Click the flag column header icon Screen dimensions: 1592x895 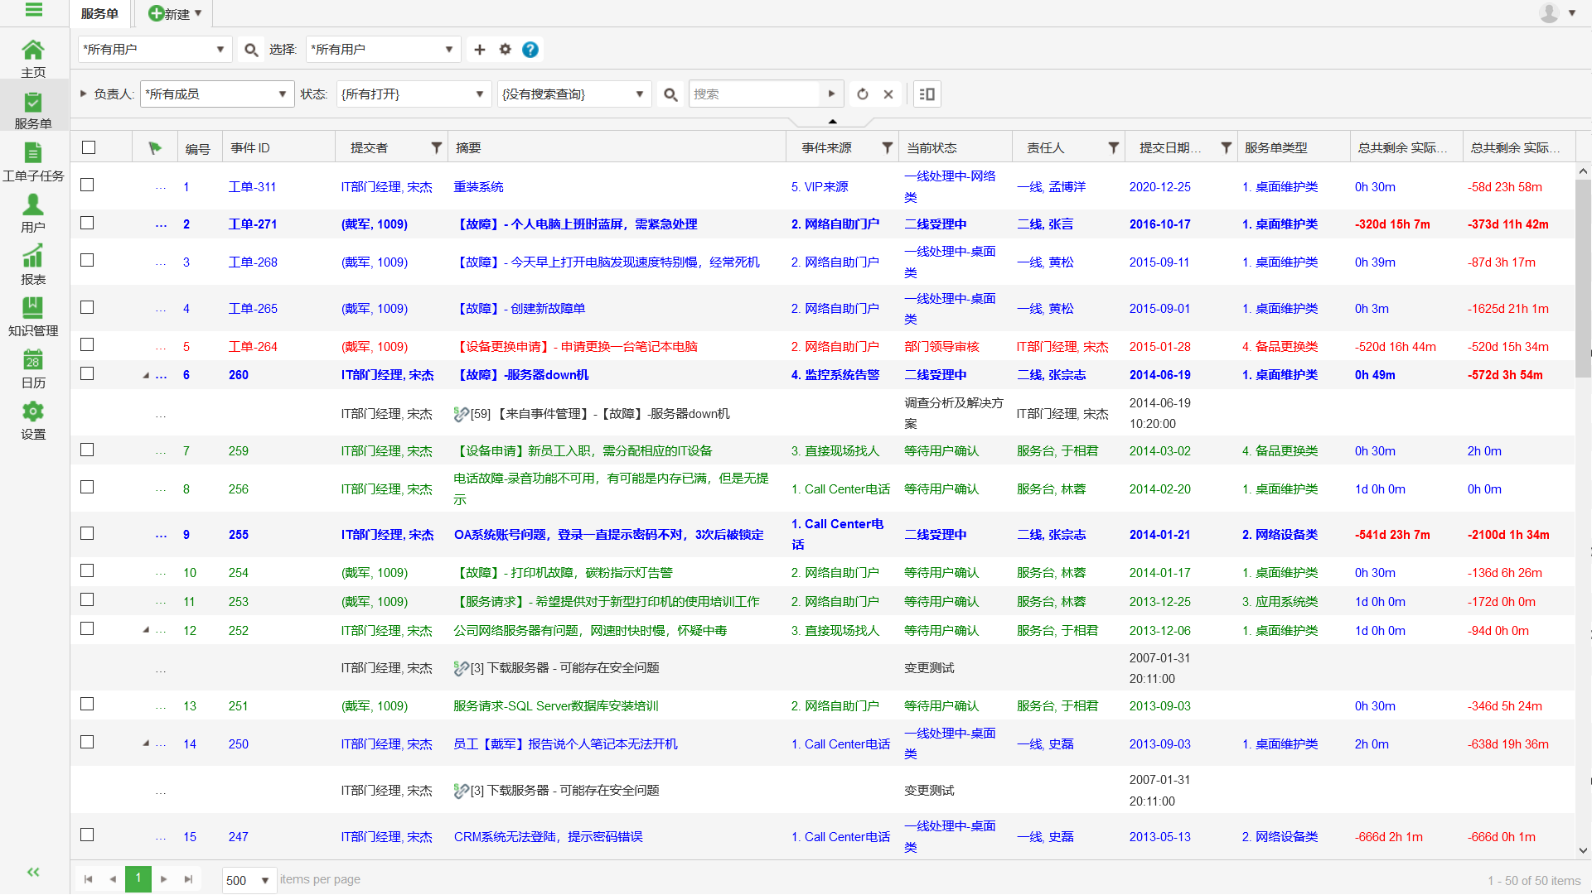[x=155, y=148]
